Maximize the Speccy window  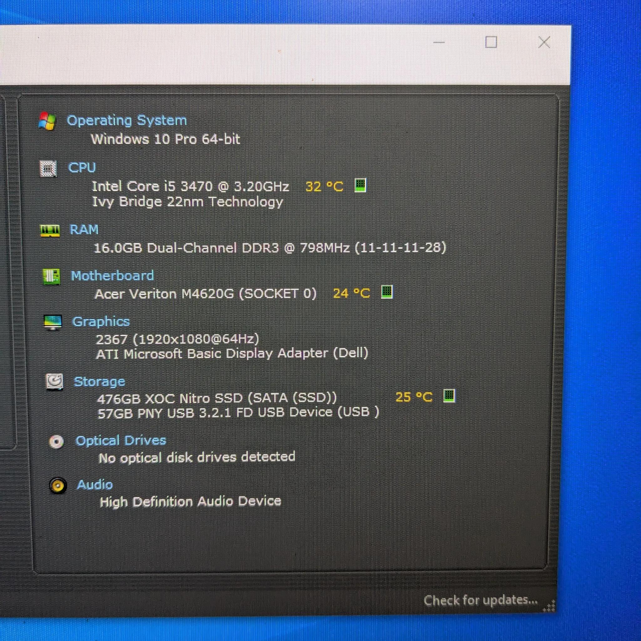(x=491, y=43)
